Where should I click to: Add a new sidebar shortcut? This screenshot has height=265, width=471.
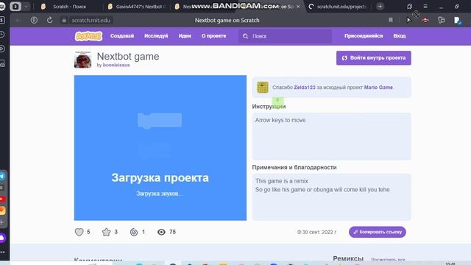2,222
